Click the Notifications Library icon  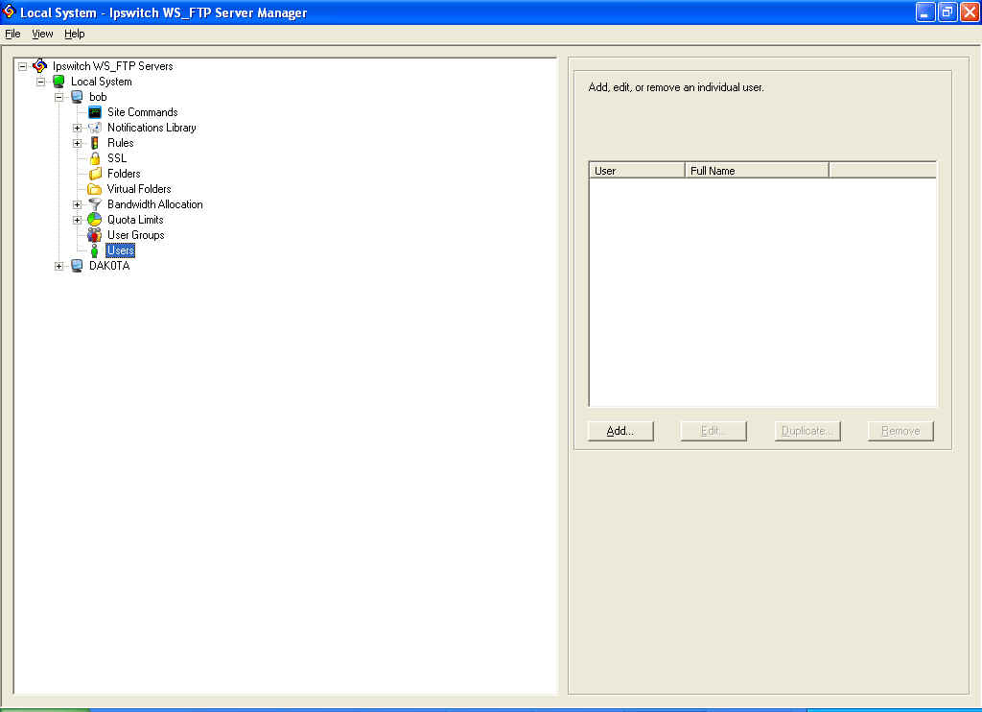pyautogui.click(x=95, y=128)
